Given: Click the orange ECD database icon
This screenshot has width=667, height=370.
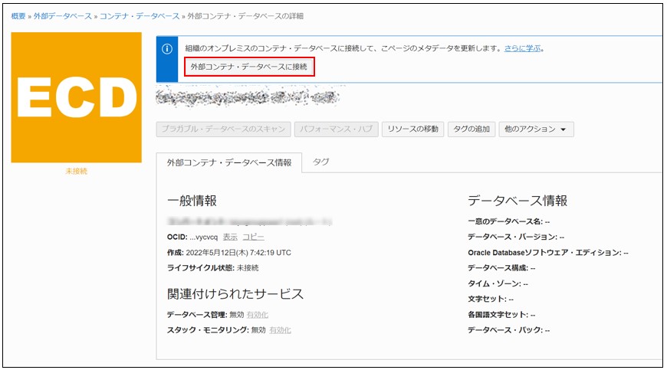Looking at the screenshot, I should point(77,97).
